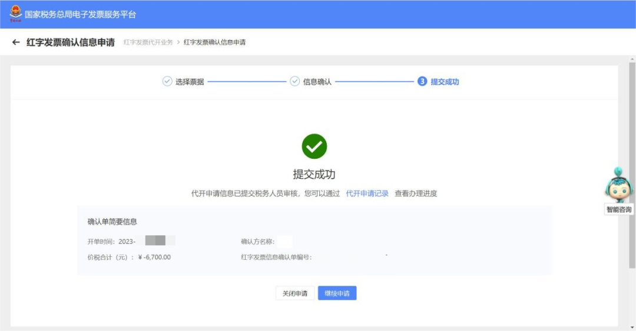Image resolution: width=636 pixels, height=331 pixels.
Task: Click the 关闭申请 button
Action: point(295,293)
